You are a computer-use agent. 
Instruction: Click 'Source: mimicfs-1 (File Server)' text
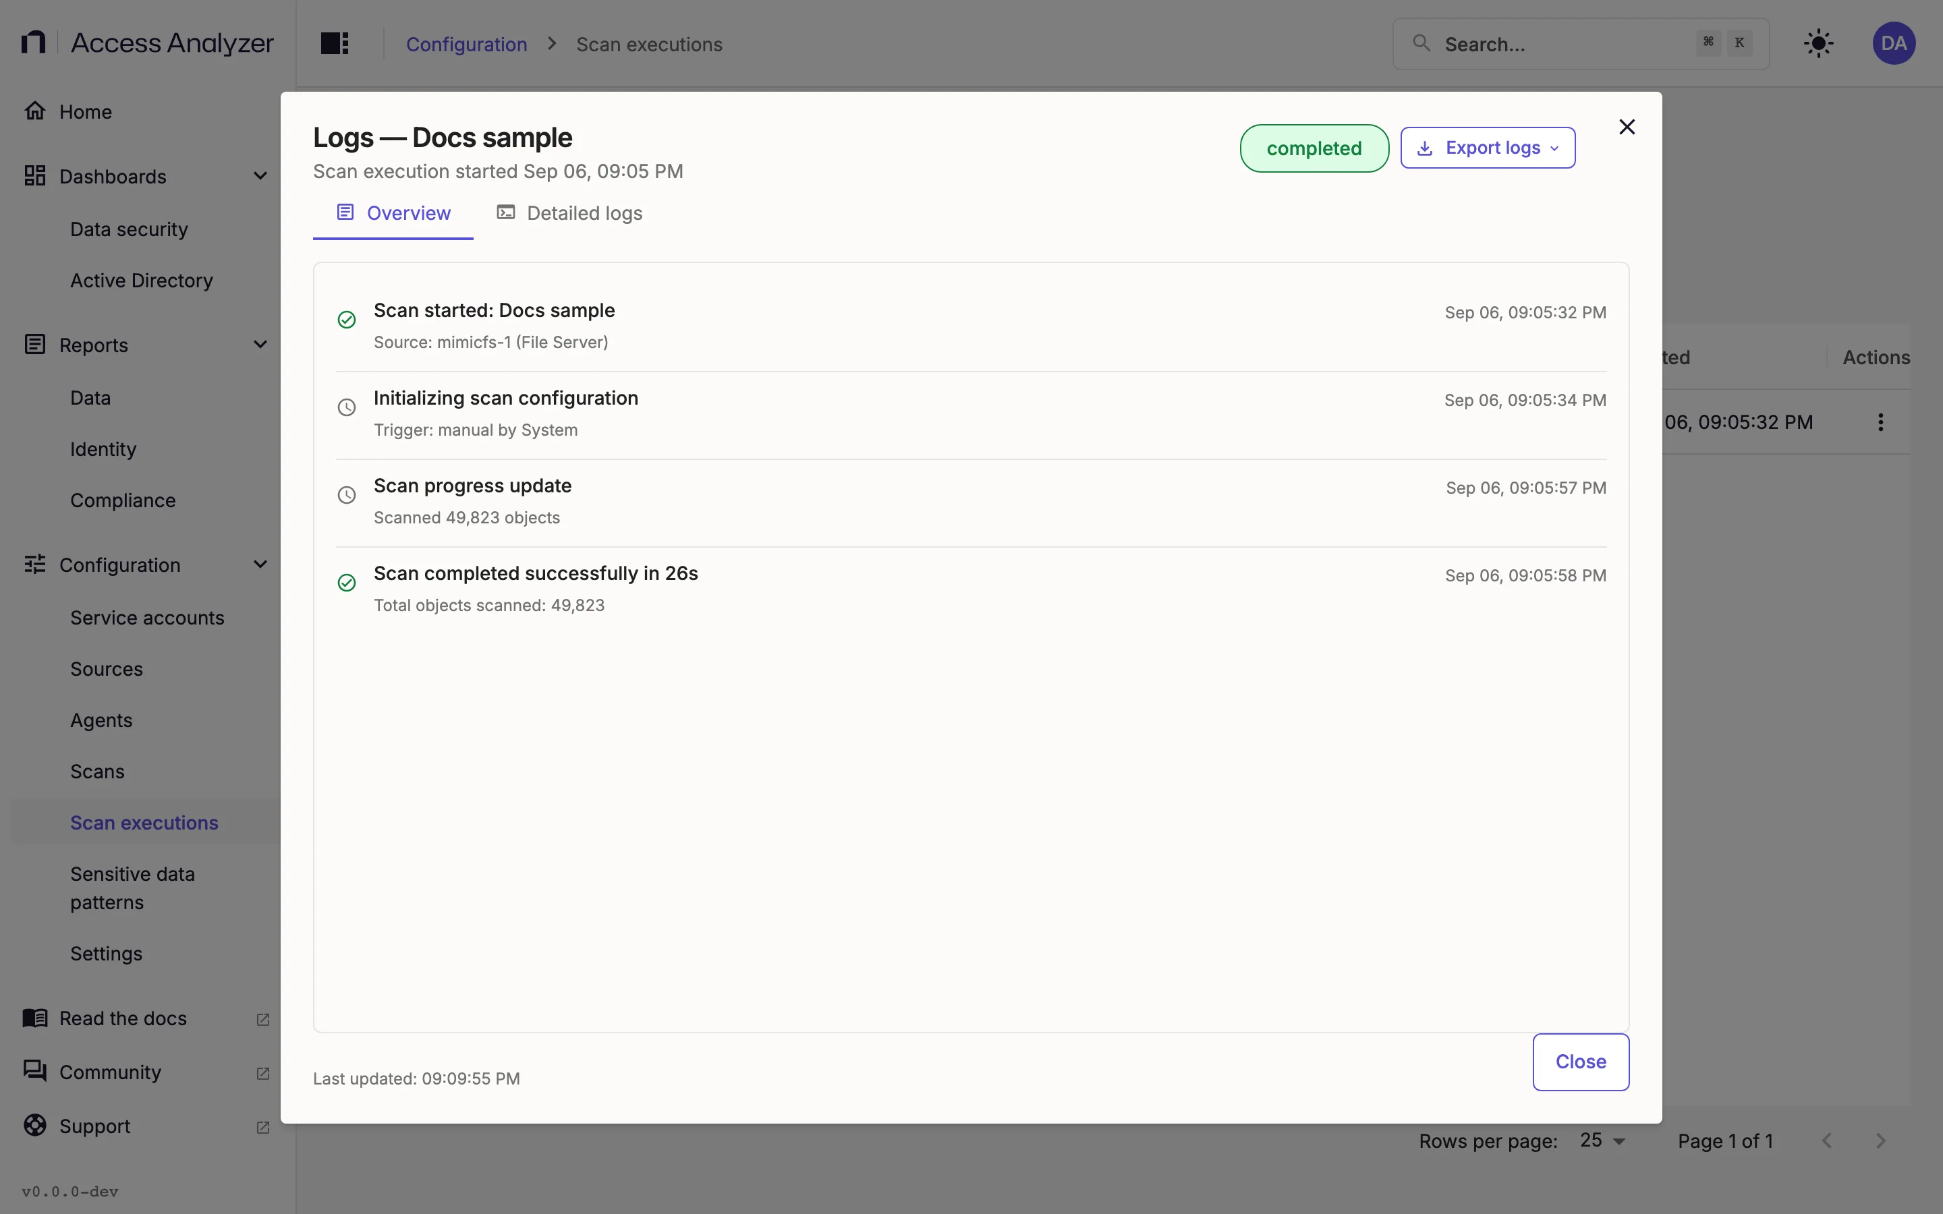coord(490,342)
